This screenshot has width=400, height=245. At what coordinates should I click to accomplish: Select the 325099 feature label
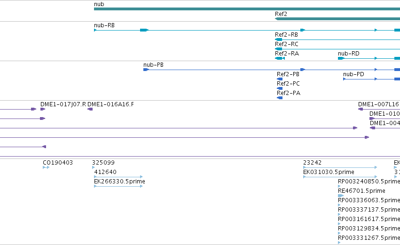click(x=103, y=163)
